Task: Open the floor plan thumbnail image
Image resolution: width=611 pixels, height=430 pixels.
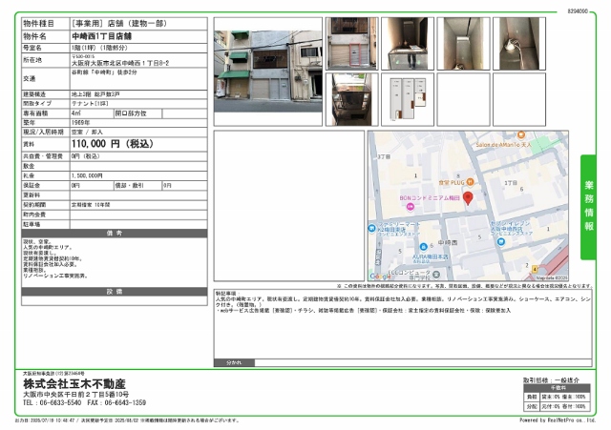Action: [408, 99]
